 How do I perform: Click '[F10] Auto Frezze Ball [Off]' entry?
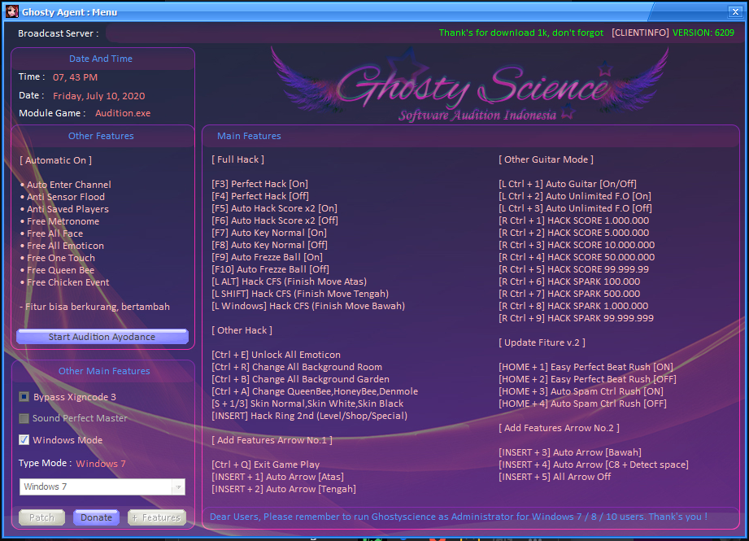(x=270, y=269)
